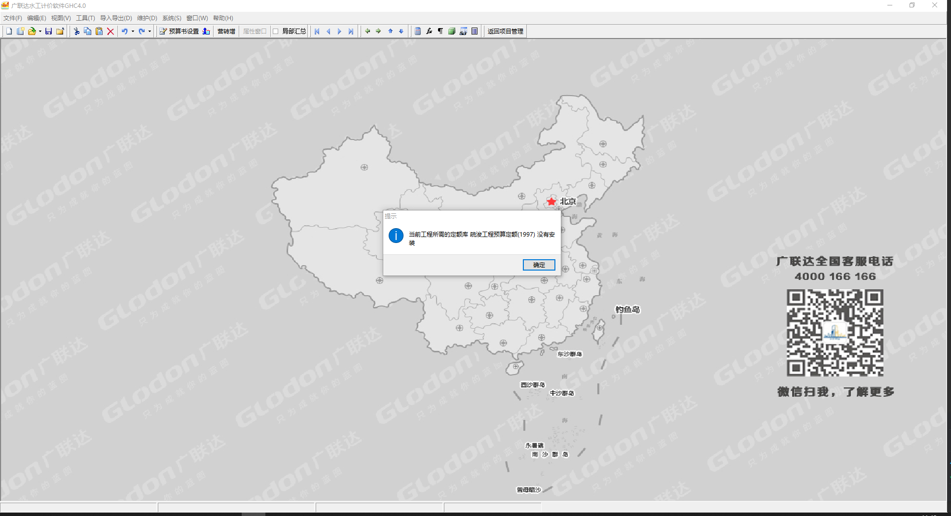The width and height of the screenshot is (951, 516).
Task: Click the 西沙群岛 label on map
Action: tap(533, 385)
